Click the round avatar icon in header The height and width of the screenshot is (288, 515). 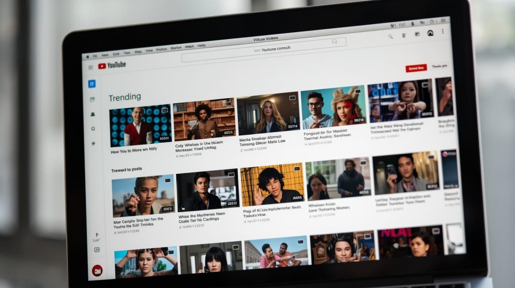[431, 33]
